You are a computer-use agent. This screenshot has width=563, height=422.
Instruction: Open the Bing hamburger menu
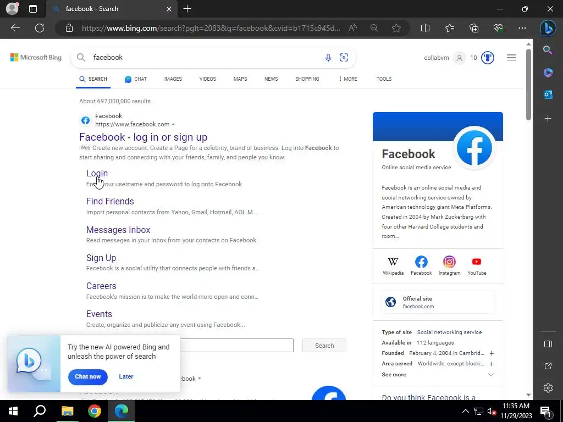coord(511,57)
